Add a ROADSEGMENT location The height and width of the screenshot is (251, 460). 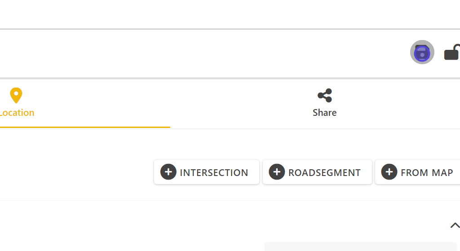point(317,172)
